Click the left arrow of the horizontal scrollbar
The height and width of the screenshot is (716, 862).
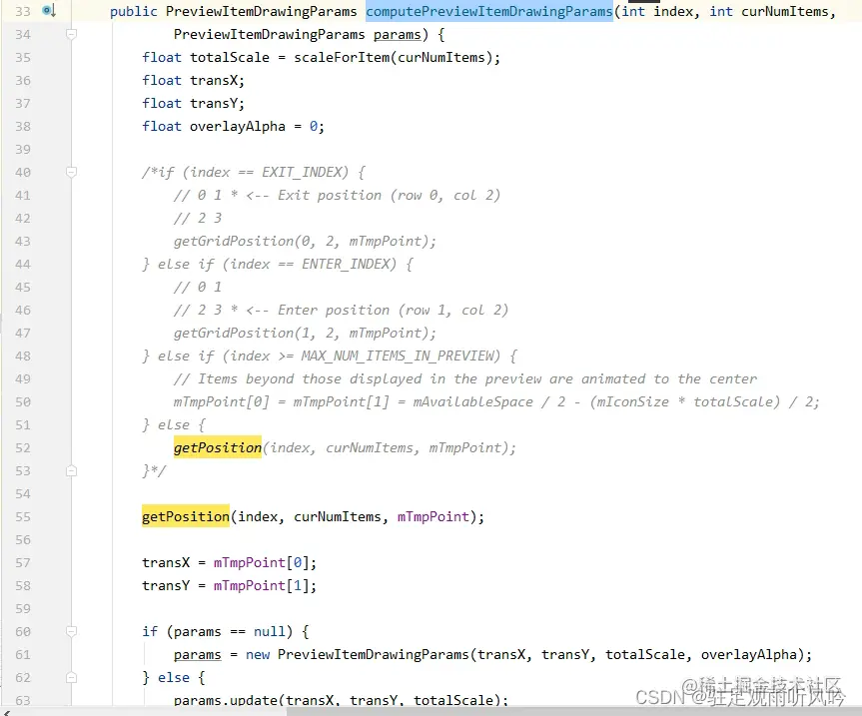pyautogui.click(x=7, y=712)
